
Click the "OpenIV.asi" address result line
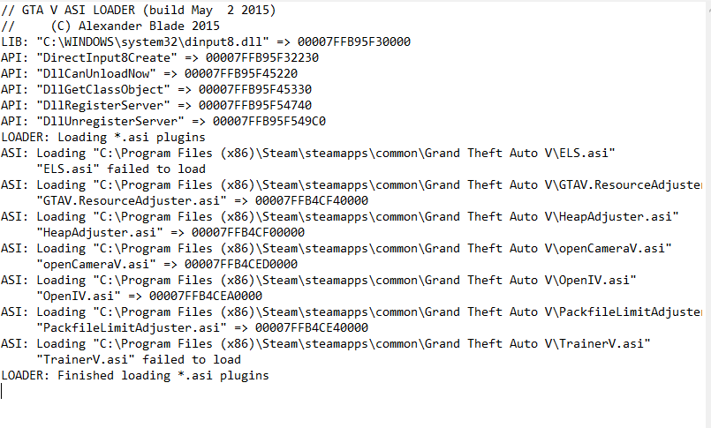click(x=149, y=296)
